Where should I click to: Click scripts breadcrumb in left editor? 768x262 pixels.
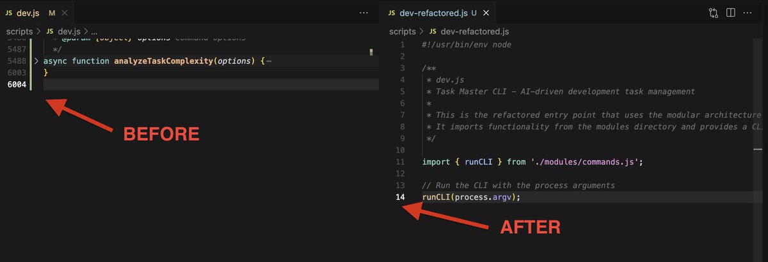point(20,31)
